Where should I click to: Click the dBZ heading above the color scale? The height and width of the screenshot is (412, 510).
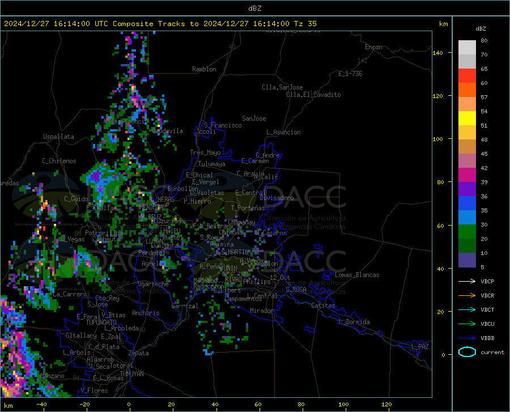coord(481,28)
